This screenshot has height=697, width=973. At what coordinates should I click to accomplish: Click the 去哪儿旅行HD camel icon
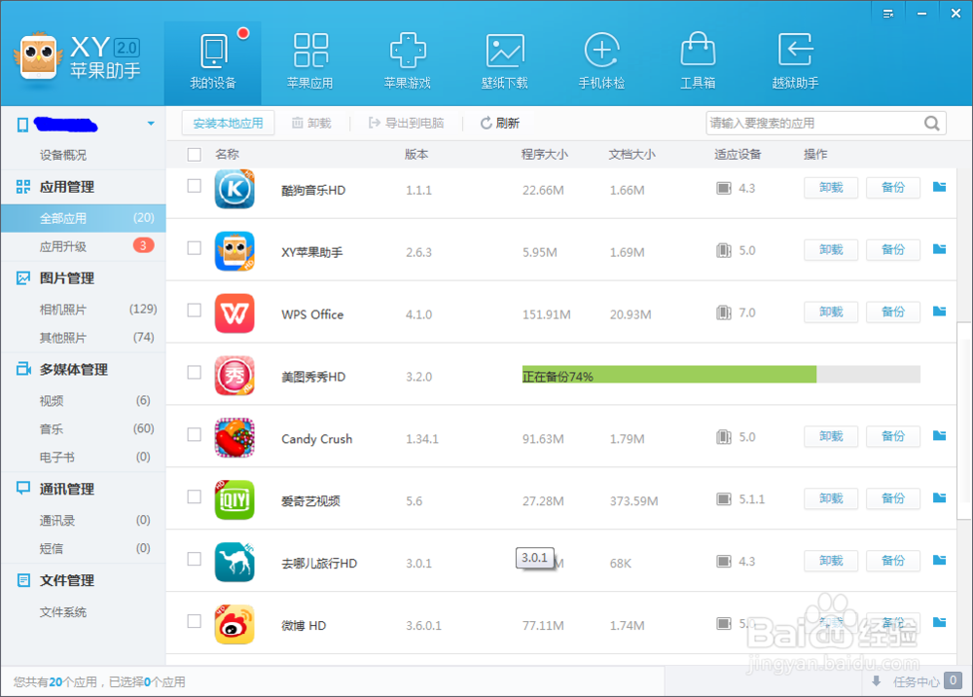[234, 562]
